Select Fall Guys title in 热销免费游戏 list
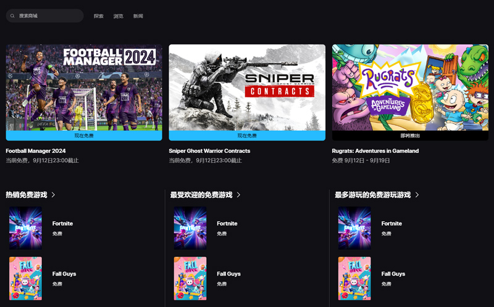 (x=64, y=274)
